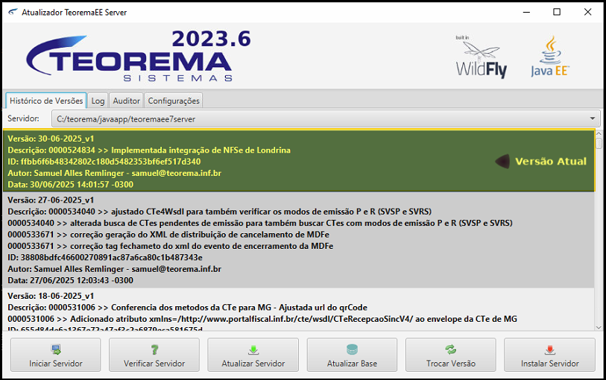
Task: Click the Verificar Servidor question mark icon
Action: click(154, 350)
